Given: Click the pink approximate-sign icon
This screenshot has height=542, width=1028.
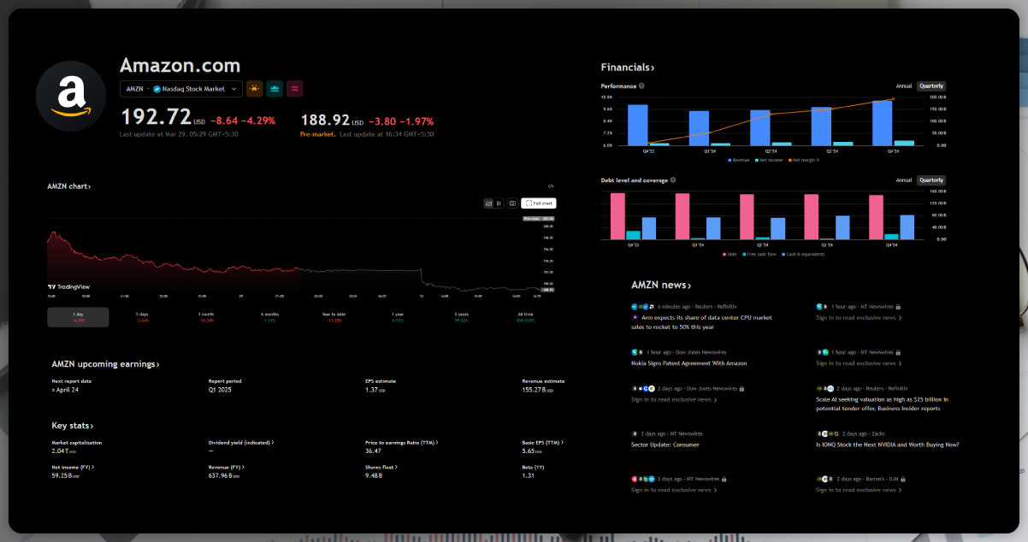Looking at the screenshot, I should coord(295,88).
